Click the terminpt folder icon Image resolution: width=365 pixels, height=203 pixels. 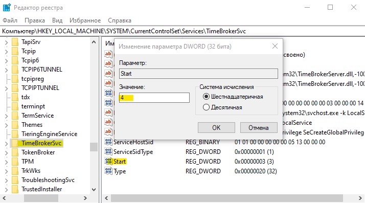(15, 106)
